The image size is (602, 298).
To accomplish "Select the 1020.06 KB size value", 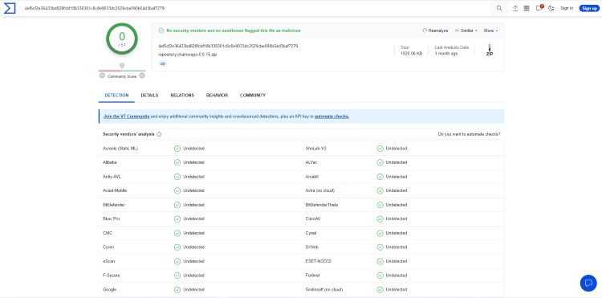I will click(x=411, y=54).
